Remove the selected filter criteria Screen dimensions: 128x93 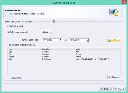click(114, 77)
